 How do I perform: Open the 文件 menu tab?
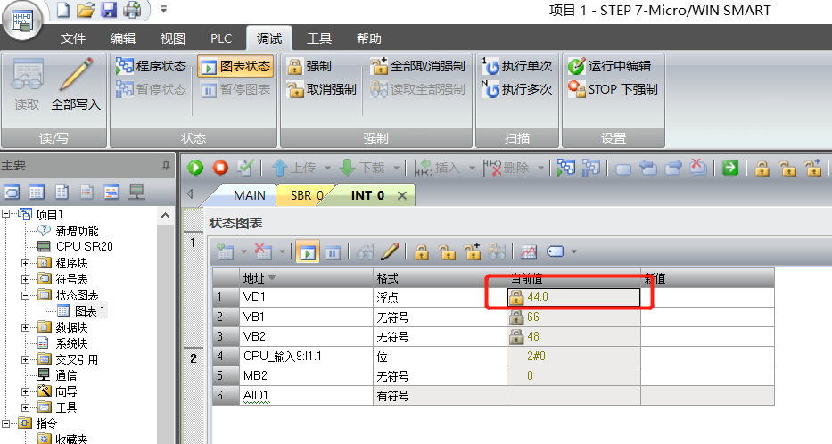(x=73, y=38)
